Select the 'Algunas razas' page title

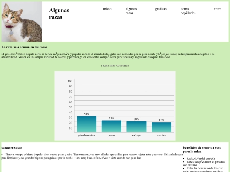[59, 14]
